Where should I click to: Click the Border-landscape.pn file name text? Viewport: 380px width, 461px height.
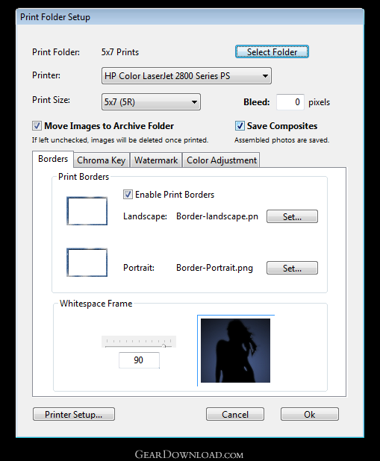[x=217, y=216]
